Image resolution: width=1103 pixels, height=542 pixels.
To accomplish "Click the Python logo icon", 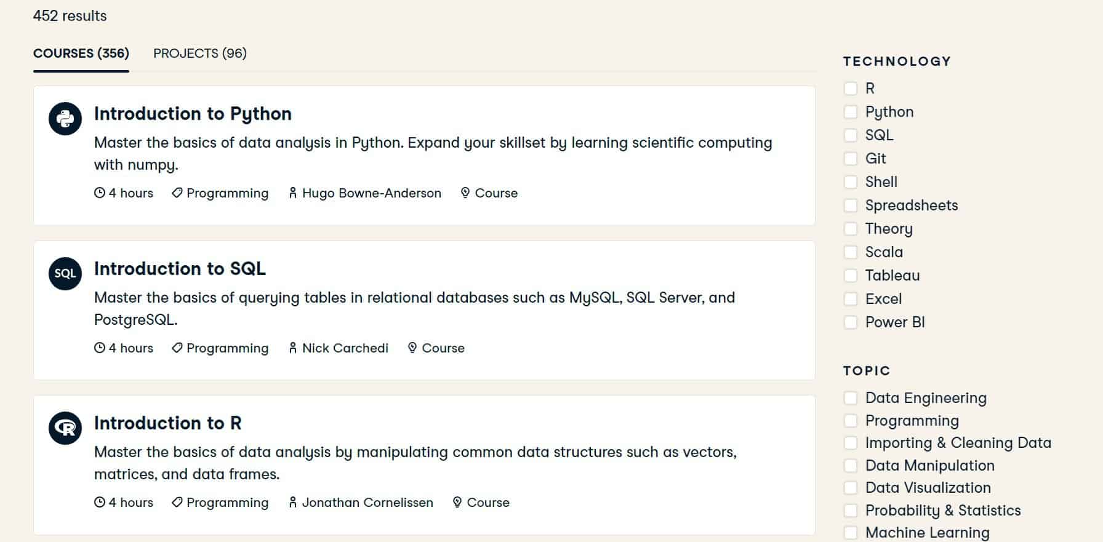I will (x=65, y=119).
